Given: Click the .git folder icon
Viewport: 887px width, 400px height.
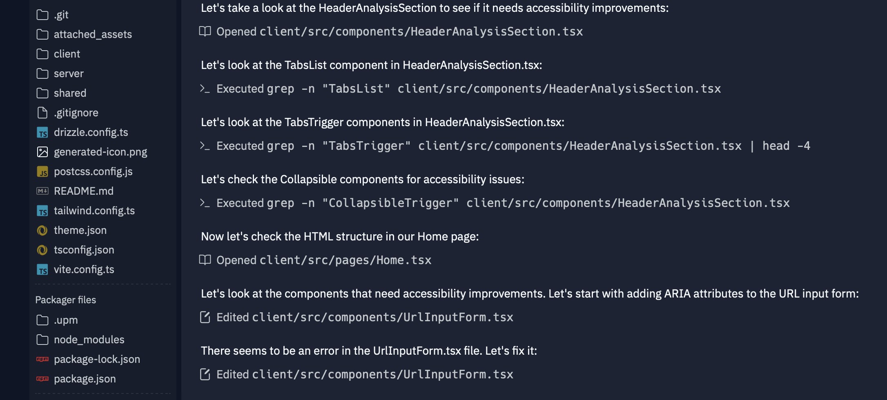Looking at the screenshot, I should (42, 15).
